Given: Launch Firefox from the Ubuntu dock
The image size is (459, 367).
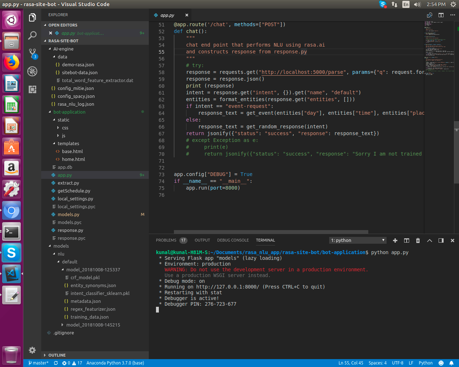Looking at the screenshot, I should click(x=11, y=63).
